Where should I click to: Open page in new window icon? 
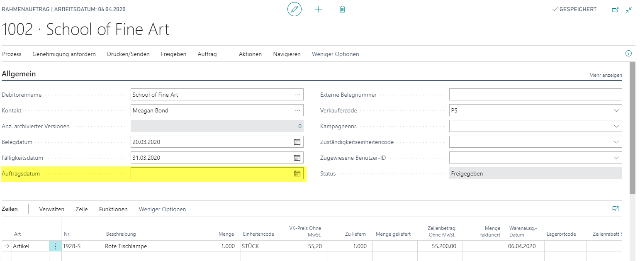615,10
